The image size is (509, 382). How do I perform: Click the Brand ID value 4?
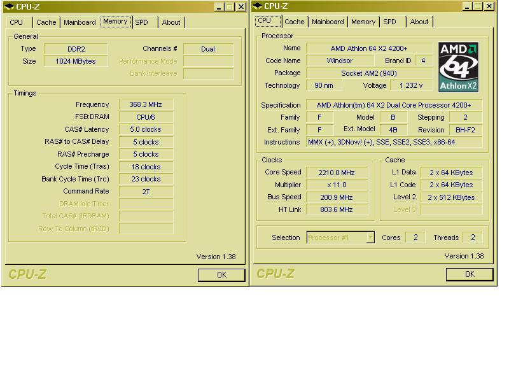coord(424,60)
